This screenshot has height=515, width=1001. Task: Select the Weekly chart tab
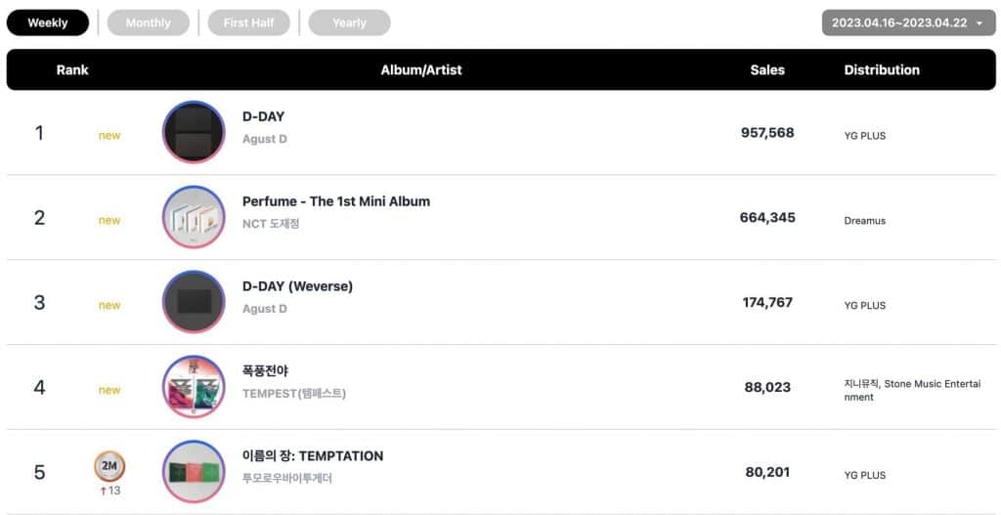[x=48, y=22]
